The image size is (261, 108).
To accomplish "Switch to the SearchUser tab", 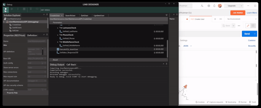I will pyautogui.click(x=70, y=16).
